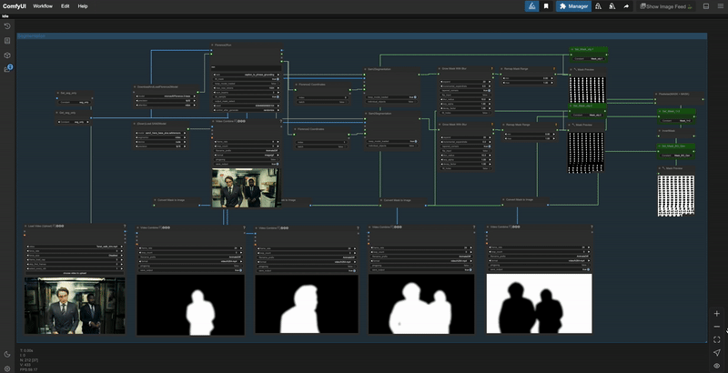Image resolution: width=728 pixels, height=373 pixels.
Task: Click the bookmark icon in the top bar
Action: [547, 6]
